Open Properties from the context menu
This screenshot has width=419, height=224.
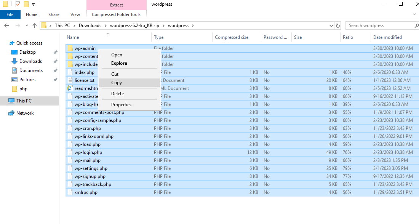[x=130, y=105]
